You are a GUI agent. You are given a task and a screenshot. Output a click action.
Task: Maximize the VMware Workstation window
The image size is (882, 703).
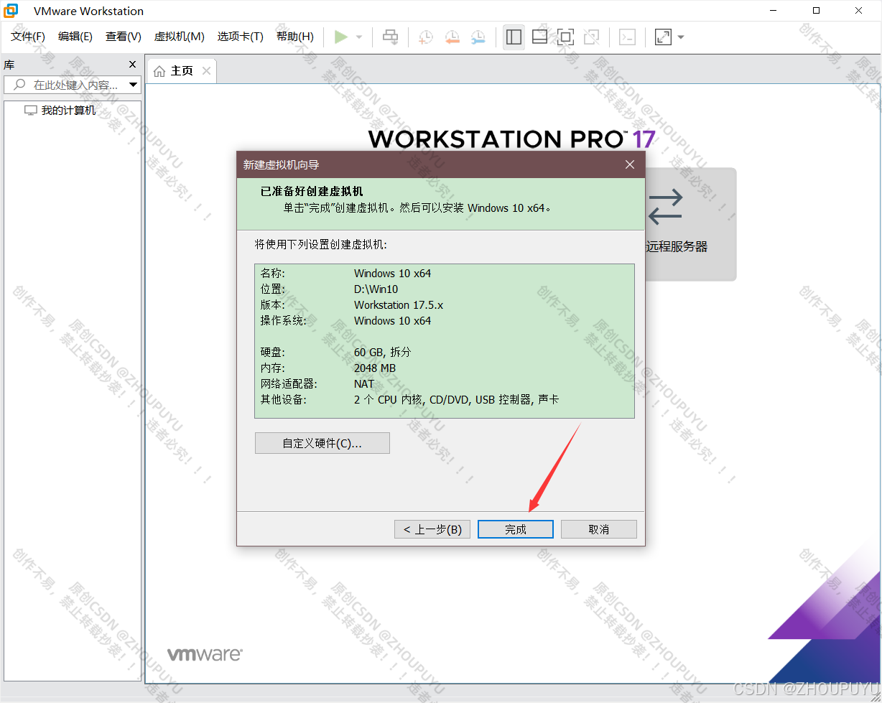[x=816, y=11]
